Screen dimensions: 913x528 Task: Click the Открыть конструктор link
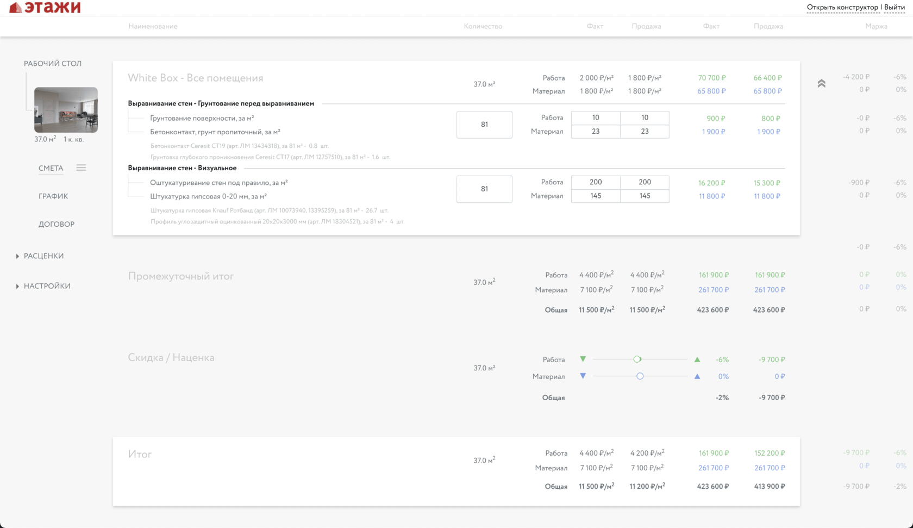pyautogui.click(x=842, y=8)
